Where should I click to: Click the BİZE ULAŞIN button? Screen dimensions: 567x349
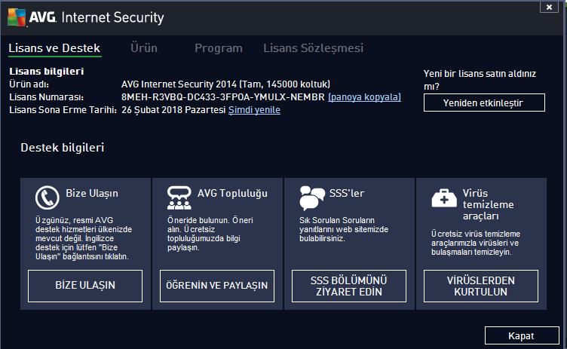(85, 286)
